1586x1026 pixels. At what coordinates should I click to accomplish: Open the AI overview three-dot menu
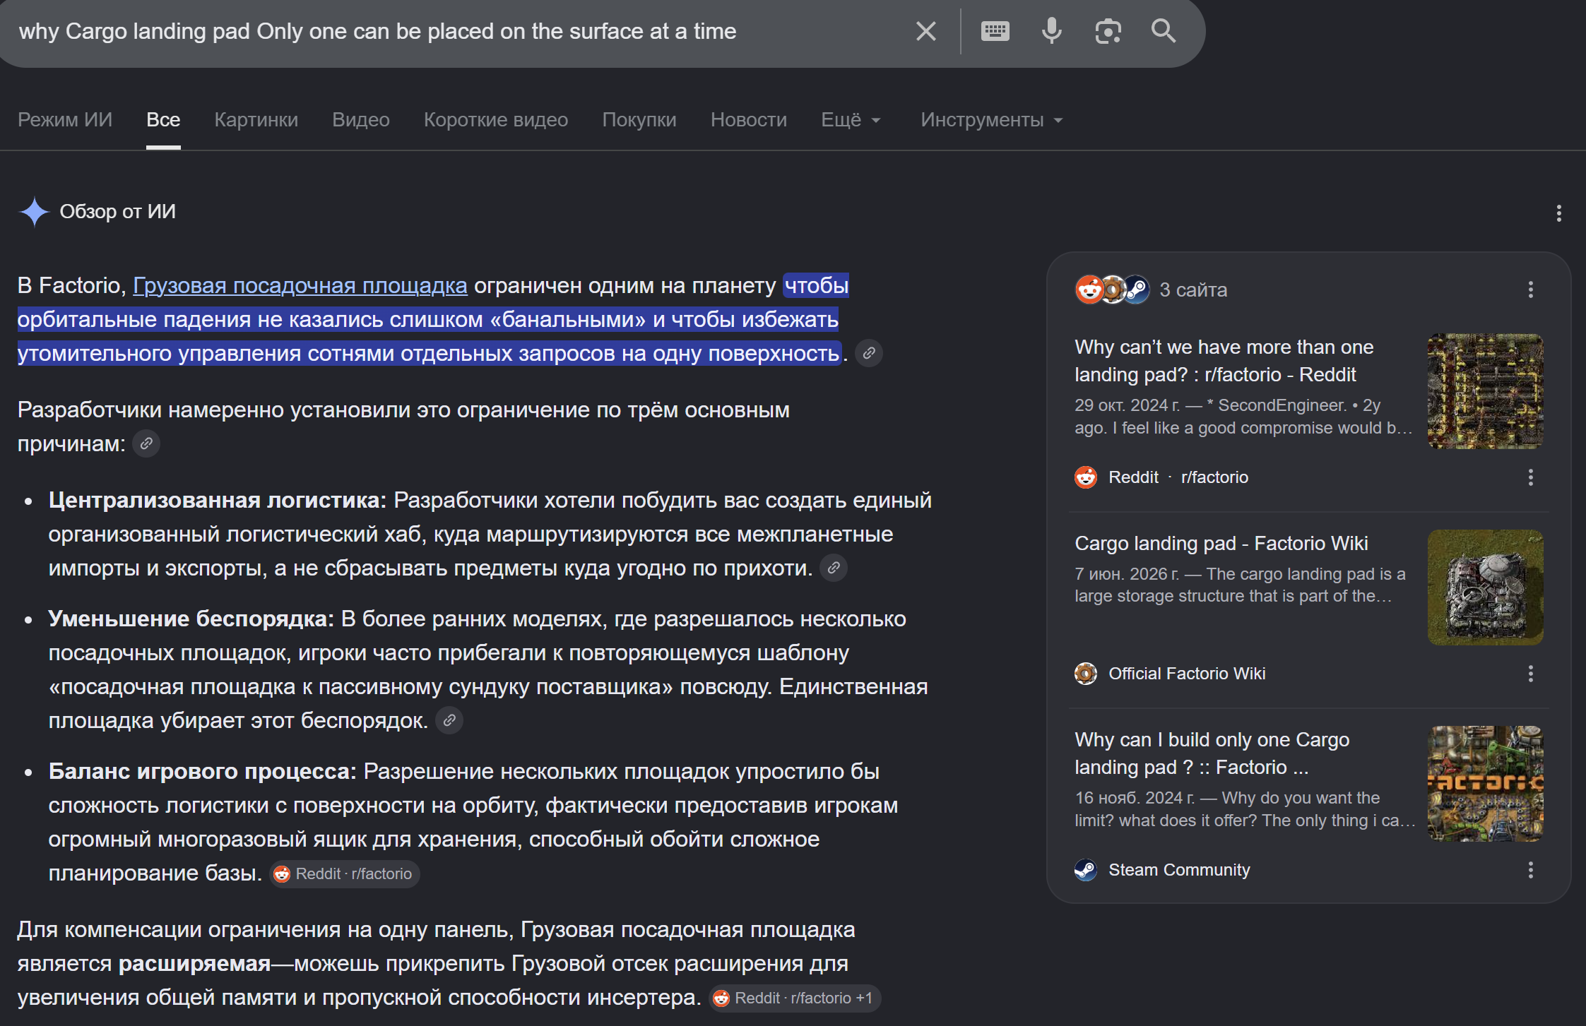click(1558, 213)
